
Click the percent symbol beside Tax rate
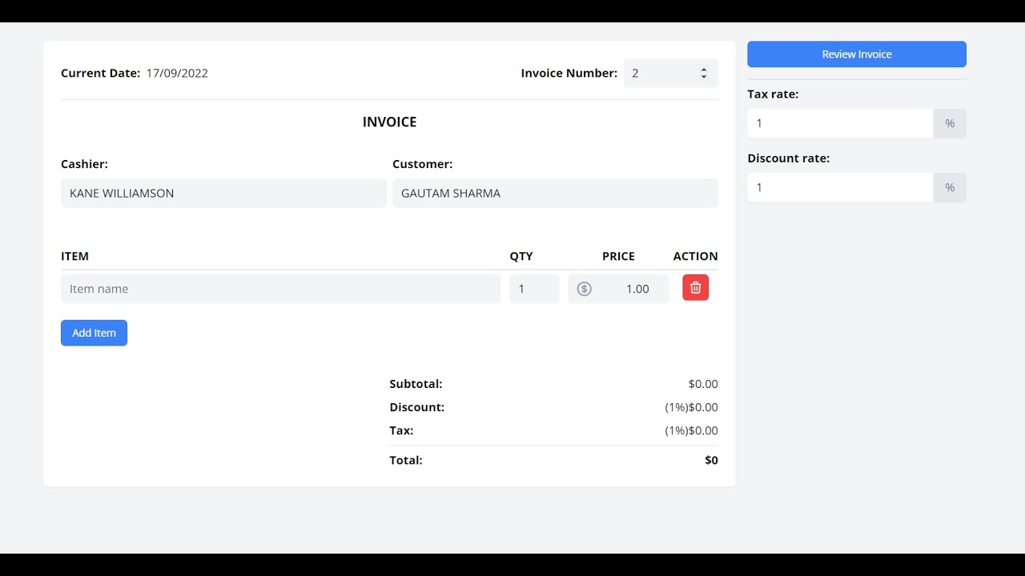point(950,123)
